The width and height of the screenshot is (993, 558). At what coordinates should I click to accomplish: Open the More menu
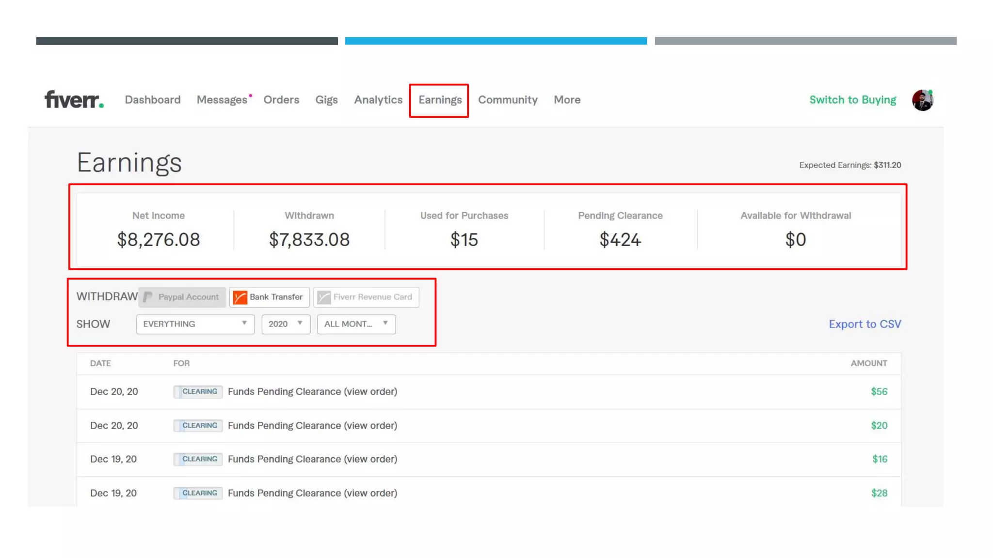567,100
